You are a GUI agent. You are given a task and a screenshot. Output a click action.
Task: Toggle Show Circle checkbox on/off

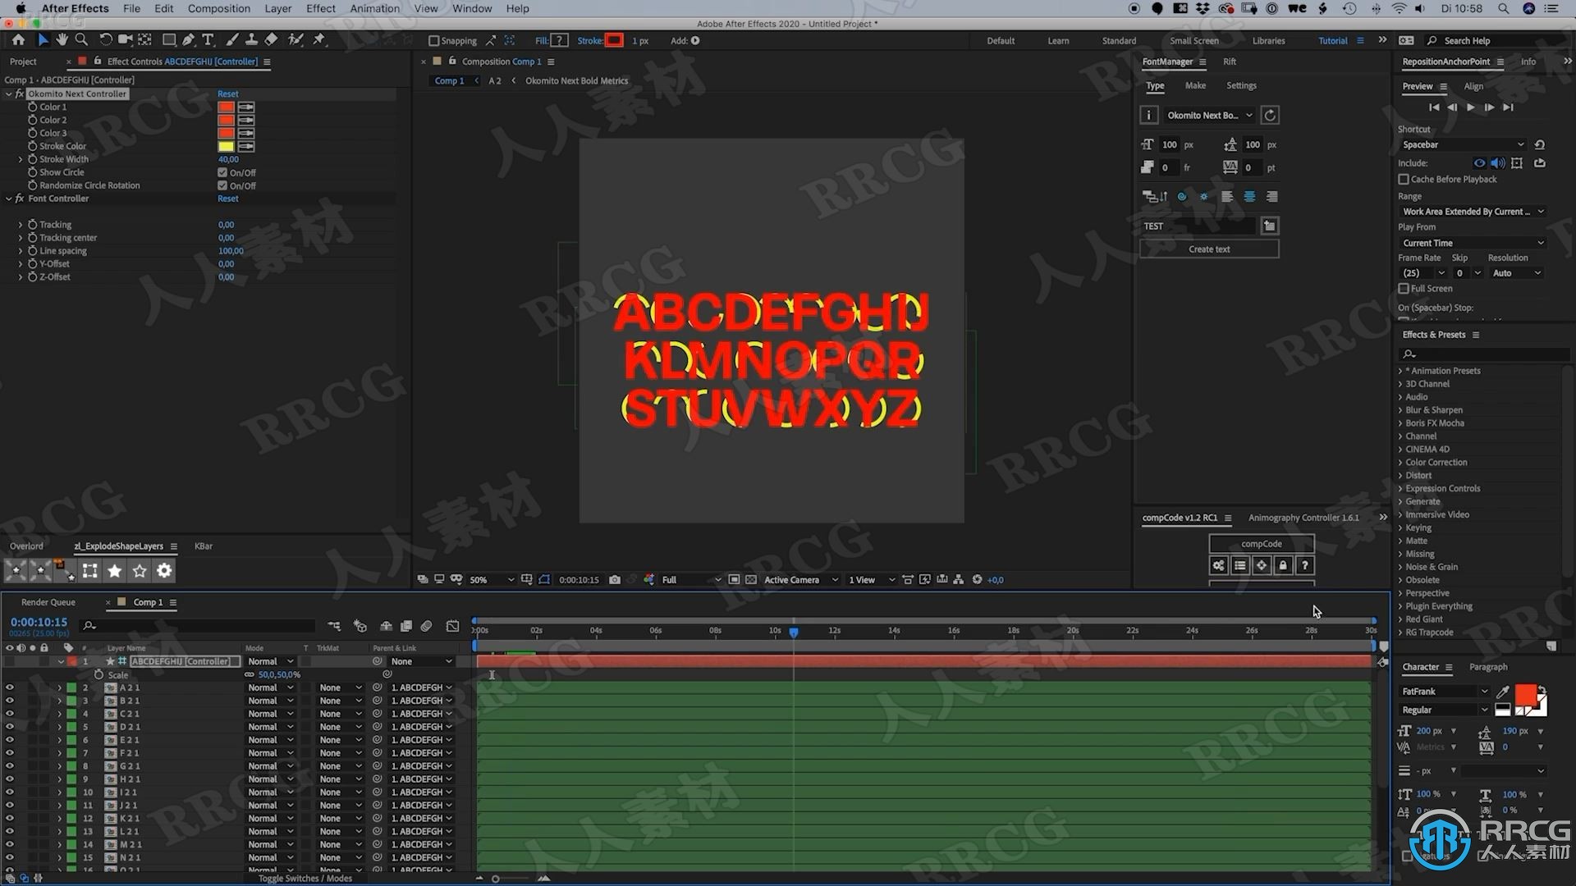point(222,172)
